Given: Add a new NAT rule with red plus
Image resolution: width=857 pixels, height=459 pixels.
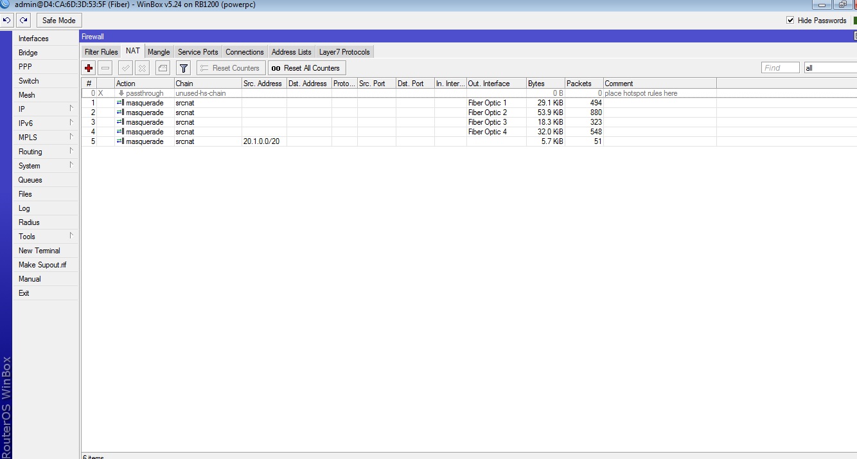Looking at the screenshot, I should coord(89,68).
